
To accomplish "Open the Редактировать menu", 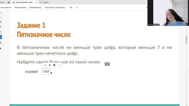I will point(20,7).
